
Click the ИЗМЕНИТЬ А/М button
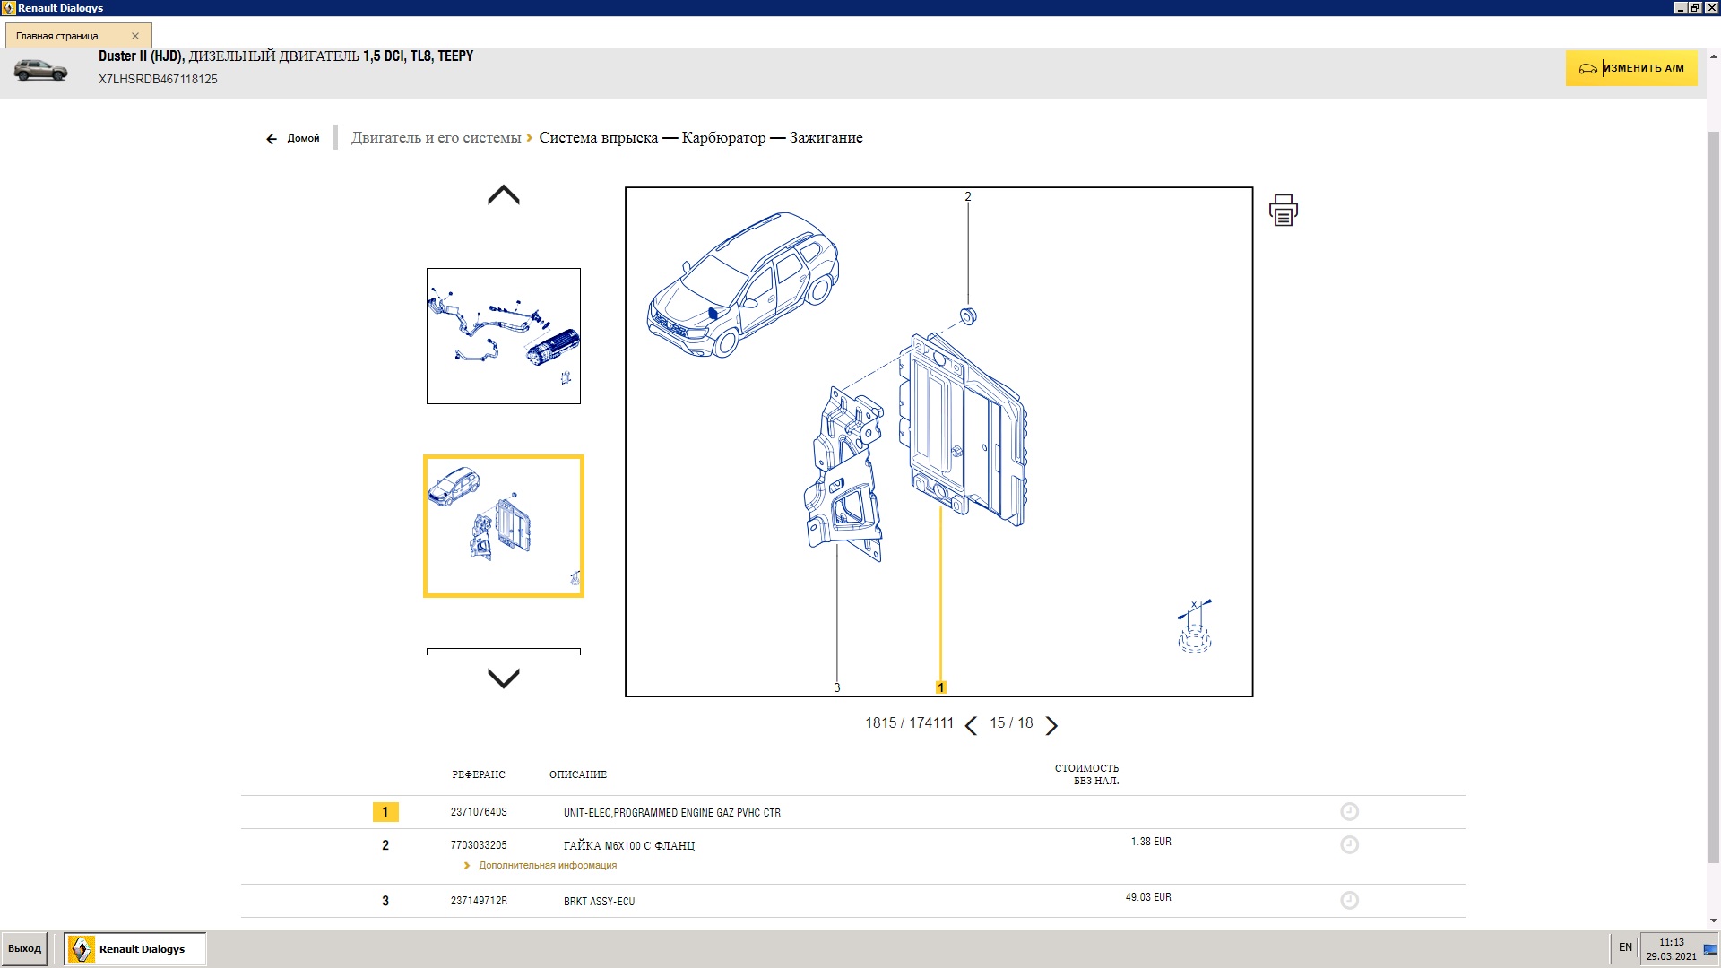(x=1631, y=68)
